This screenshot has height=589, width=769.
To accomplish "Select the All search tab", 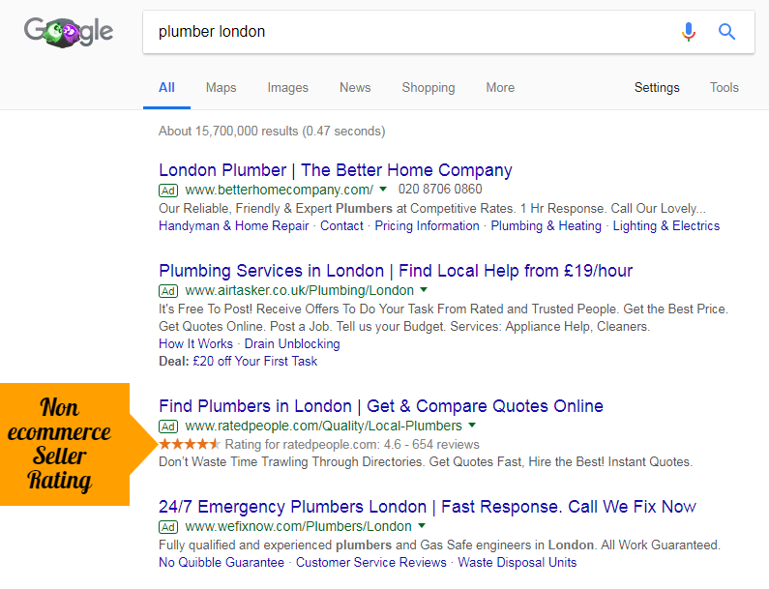I will 166,88.
